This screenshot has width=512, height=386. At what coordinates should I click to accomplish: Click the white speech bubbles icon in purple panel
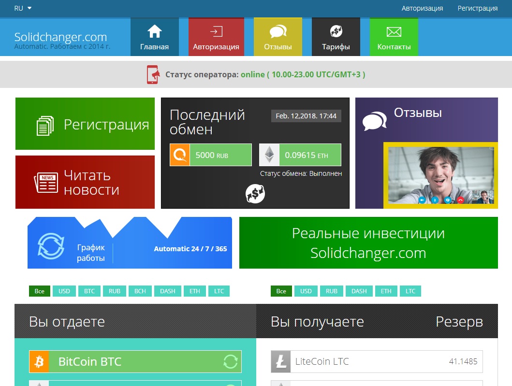(375, 121)
